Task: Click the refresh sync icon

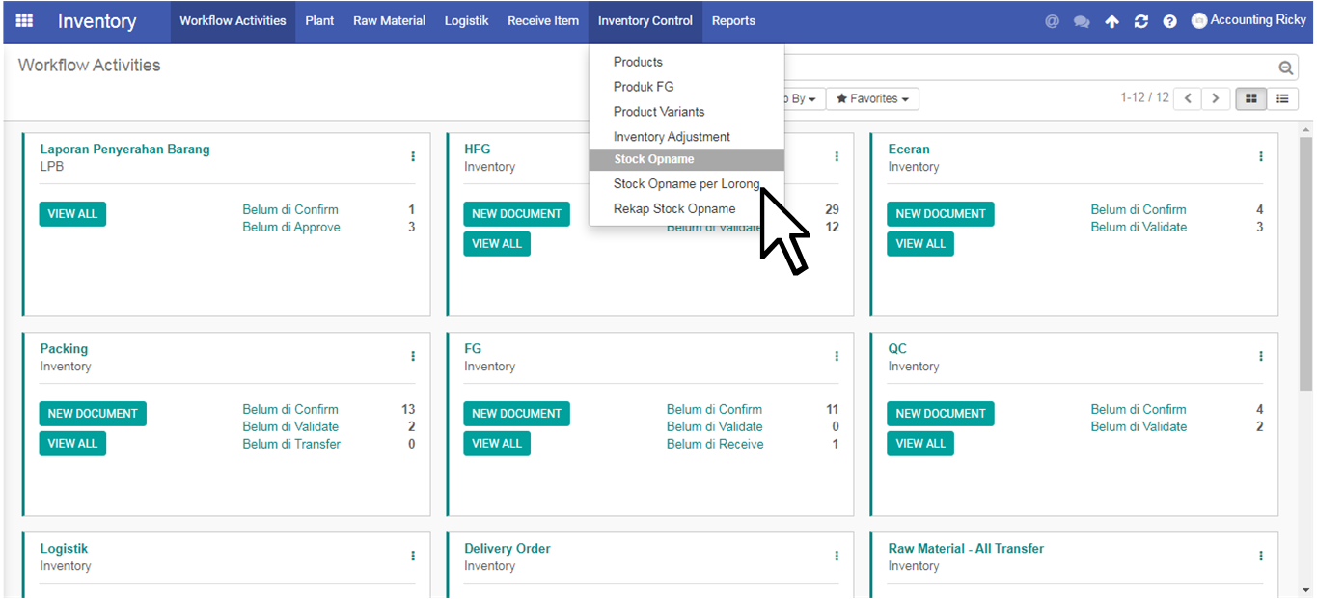Action: pyautogui.click(x=1140, y=21)
